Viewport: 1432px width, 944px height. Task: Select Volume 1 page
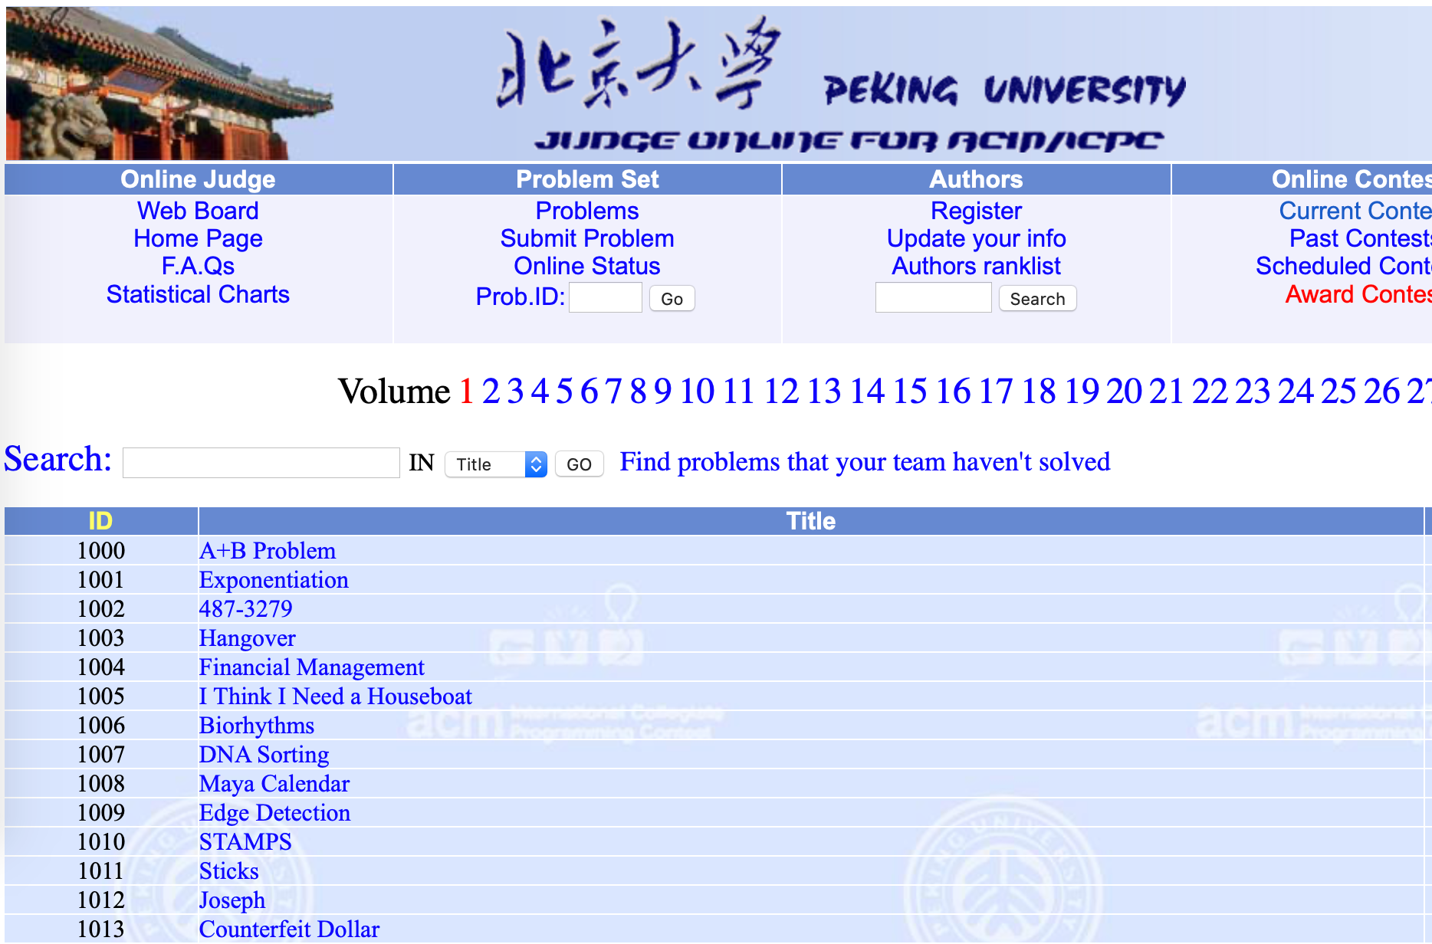click(x=466, y=392)
